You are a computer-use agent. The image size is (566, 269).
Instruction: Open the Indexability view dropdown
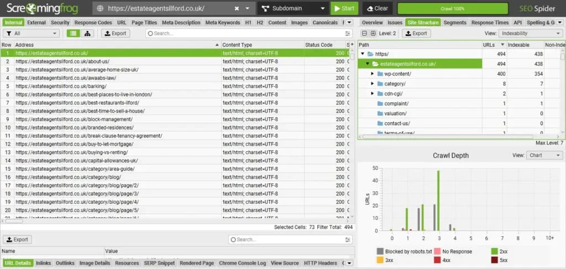(x=530, y=34)
